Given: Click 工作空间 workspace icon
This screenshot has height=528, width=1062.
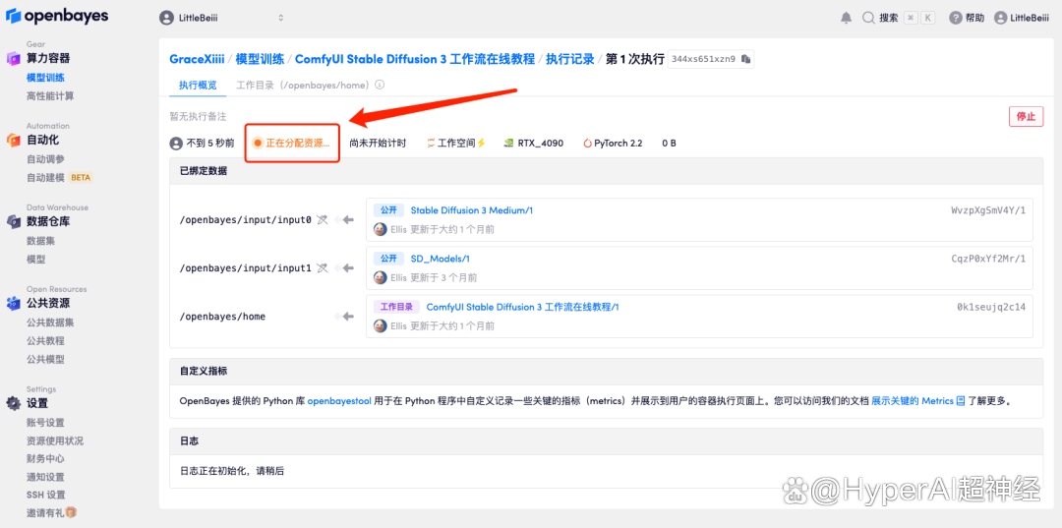Looking at the screenshot, I should pyautogui.click(x=431, y=144).
